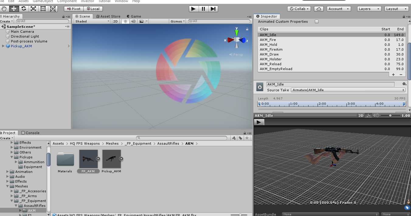Select the Rotate tool icon
The width and height of the screenshot is (411, 216).
[x=23, y=9]
